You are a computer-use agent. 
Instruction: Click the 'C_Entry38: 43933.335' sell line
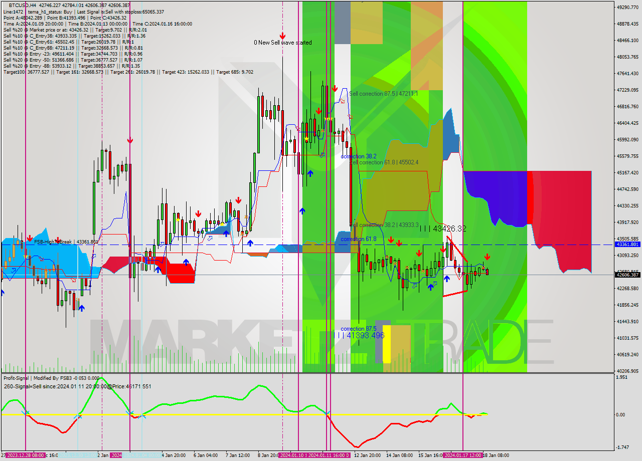tap(74, 36)
